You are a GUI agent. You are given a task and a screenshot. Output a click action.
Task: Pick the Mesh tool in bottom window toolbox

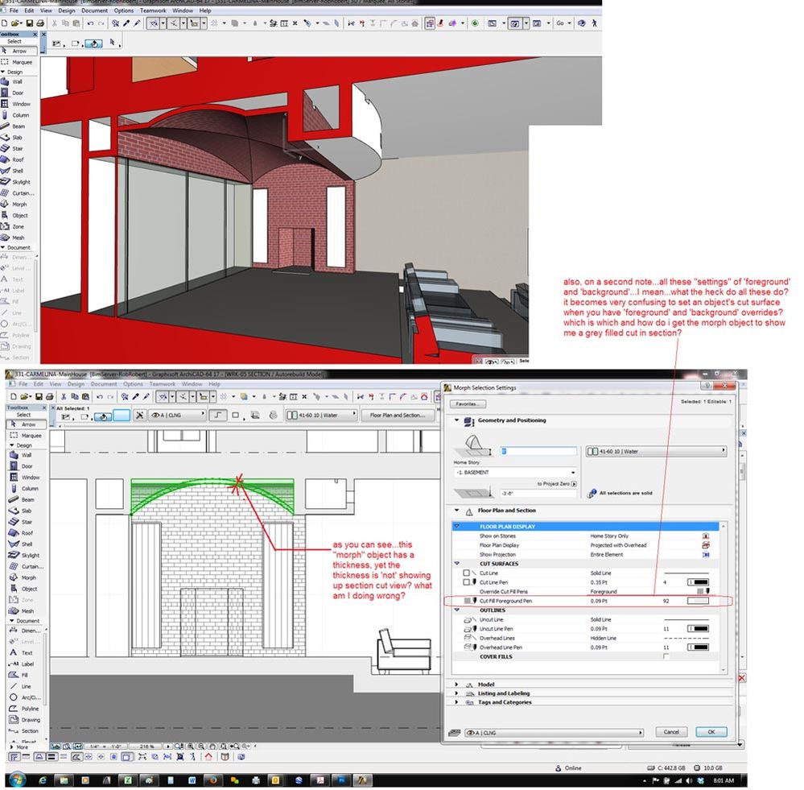coord(26,611)
